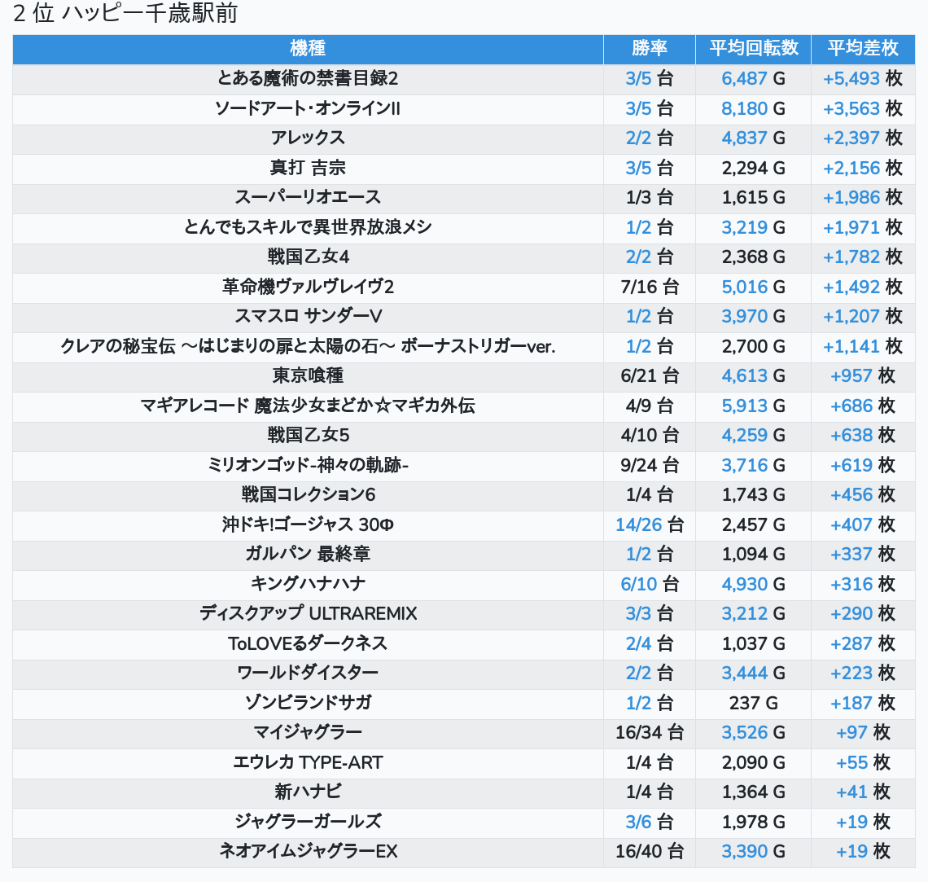Click the +97 枚 difference value

(x=863, y=733)
